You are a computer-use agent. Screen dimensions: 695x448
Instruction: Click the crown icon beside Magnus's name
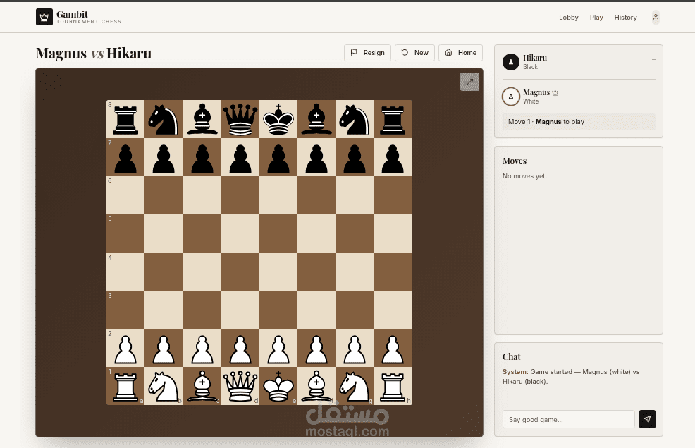pos(556,92)
